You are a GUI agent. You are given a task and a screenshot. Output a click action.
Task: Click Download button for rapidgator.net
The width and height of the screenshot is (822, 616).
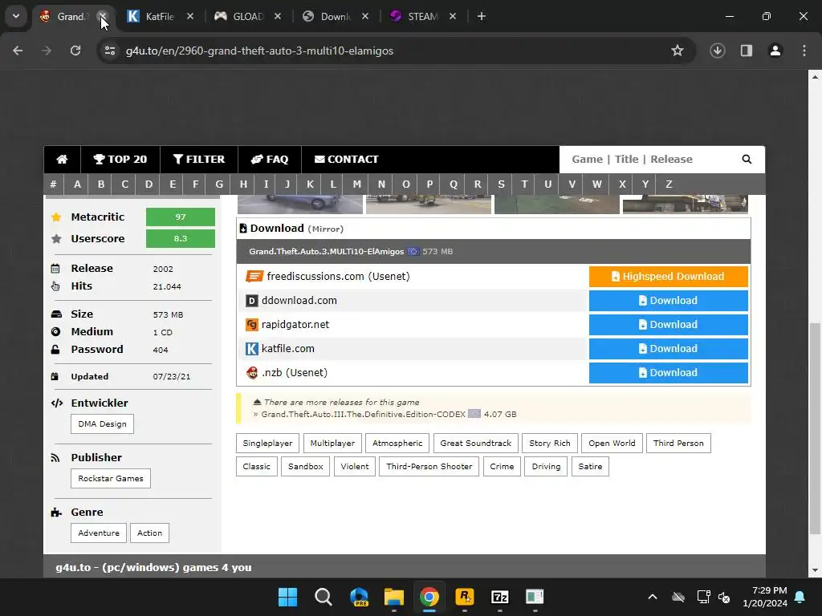click(669, 325)
